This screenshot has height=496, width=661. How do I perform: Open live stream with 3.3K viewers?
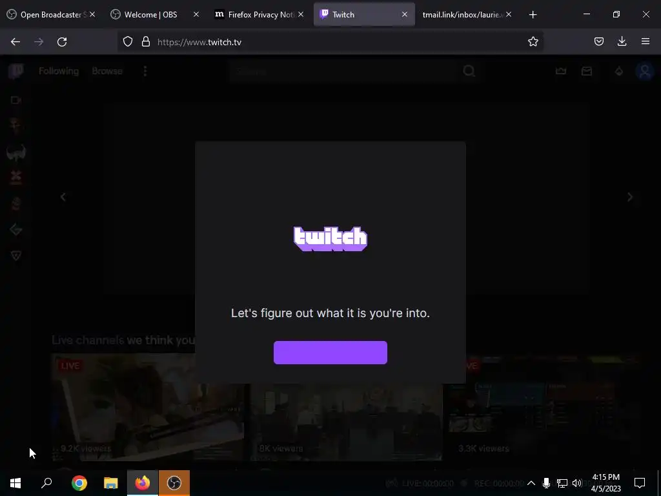545,407
